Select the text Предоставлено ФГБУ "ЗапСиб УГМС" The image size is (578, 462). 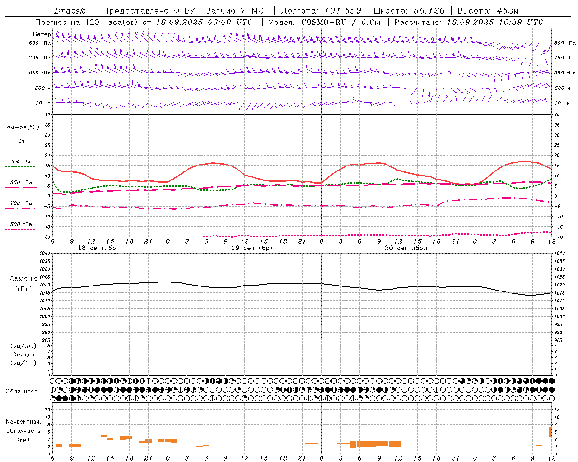pyautogui.click(x=186, y=11)
